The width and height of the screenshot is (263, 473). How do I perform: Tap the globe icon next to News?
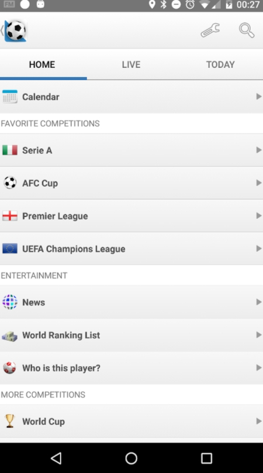point(10,302)
